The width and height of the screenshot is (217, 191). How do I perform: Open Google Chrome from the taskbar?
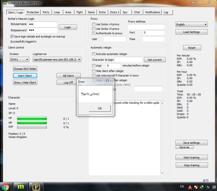point(5,187)
